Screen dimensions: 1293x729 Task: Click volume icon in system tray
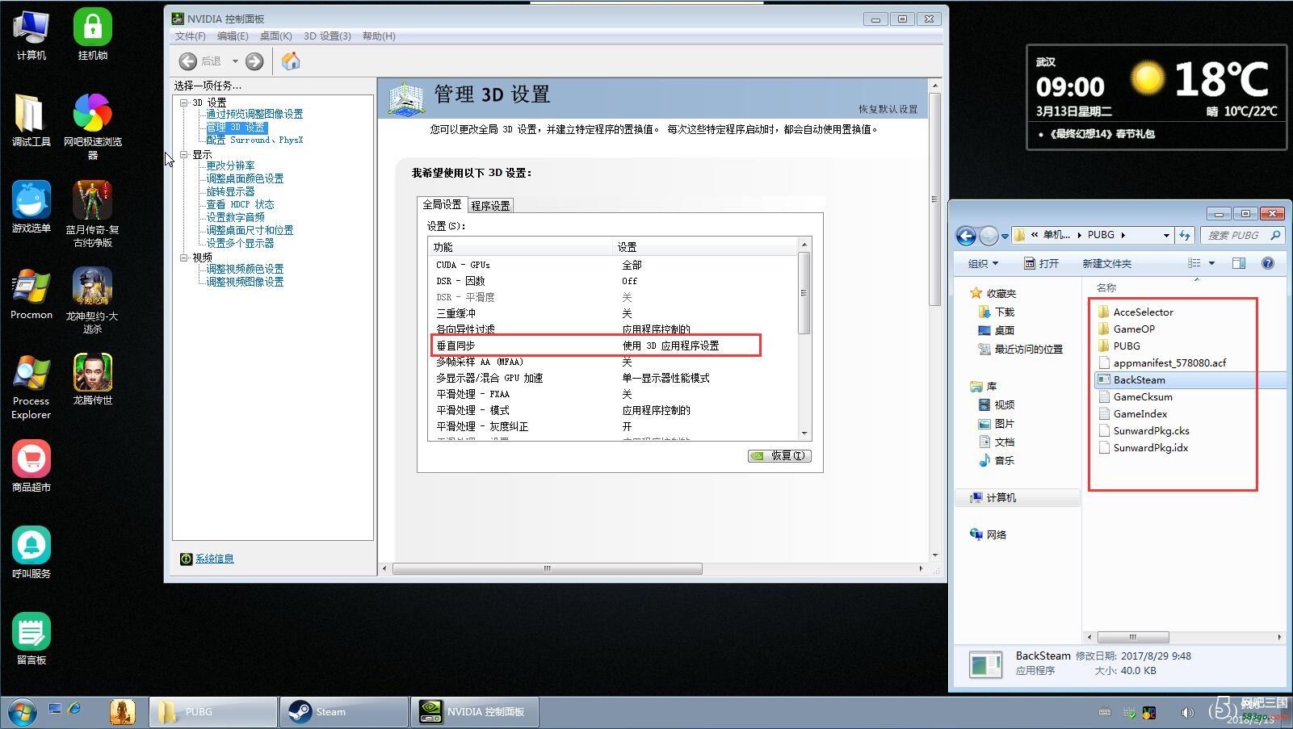[x=1187, y=712]
